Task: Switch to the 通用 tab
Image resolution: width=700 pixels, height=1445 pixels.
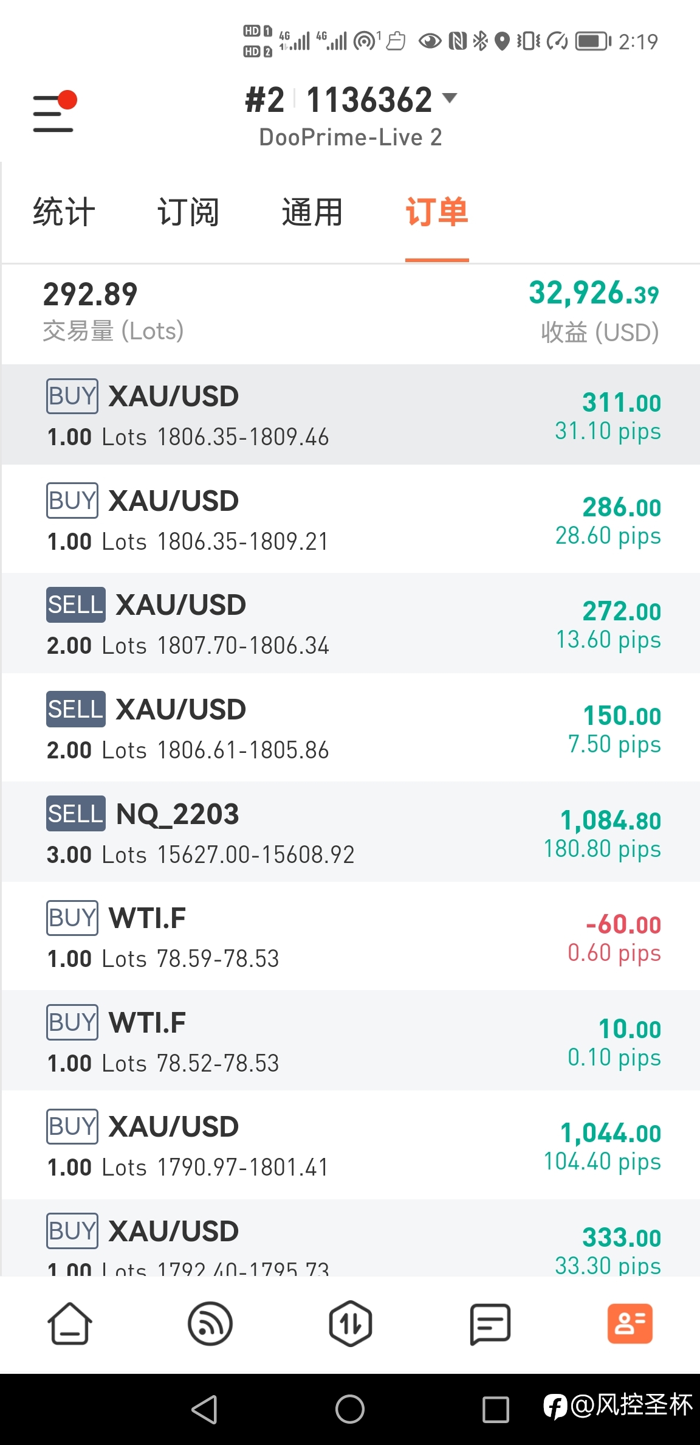Action: (312, 212)
